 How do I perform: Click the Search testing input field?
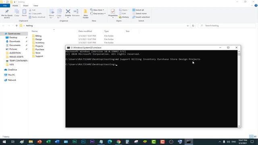click(x=227, y=26)
